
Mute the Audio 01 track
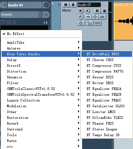click(x=66, y=5)
